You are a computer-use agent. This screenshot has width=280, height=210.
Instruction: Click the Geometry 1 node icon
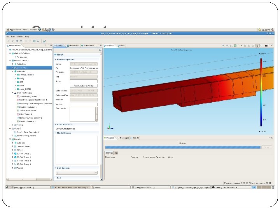point(15,68)
